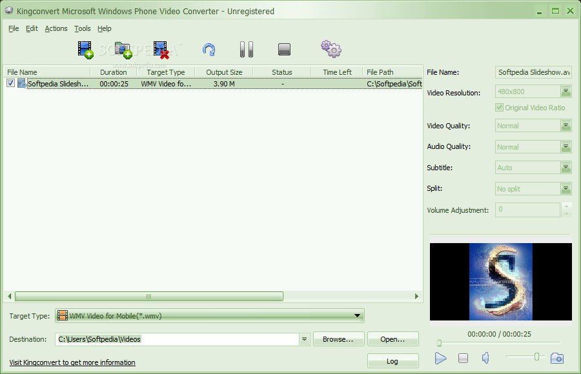Select the 'Softpedia Slidesh...' file name cell
The image size is (581, 374).
pyautogui.click(x=58, y=84)
